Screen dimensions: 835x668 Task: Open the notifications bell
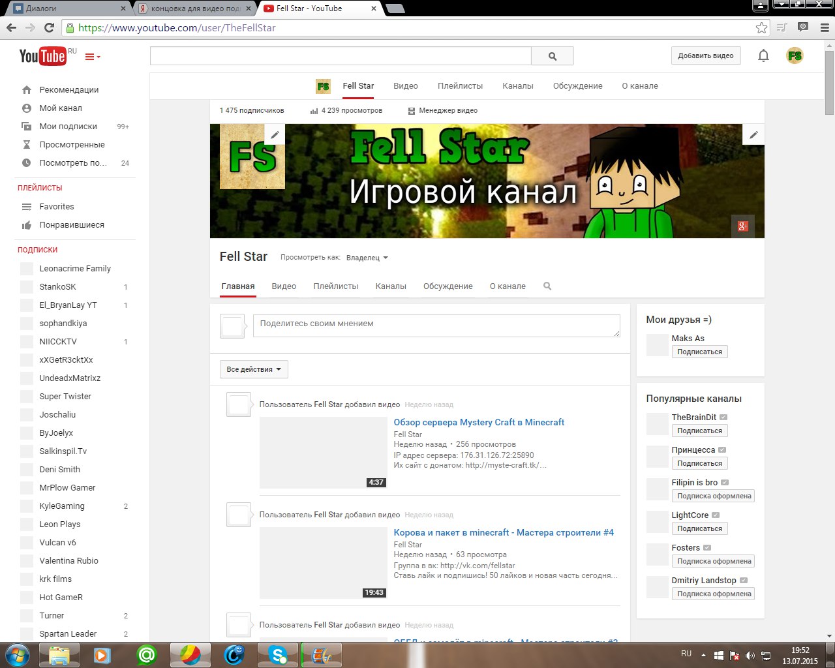click(x=763, y=55)
